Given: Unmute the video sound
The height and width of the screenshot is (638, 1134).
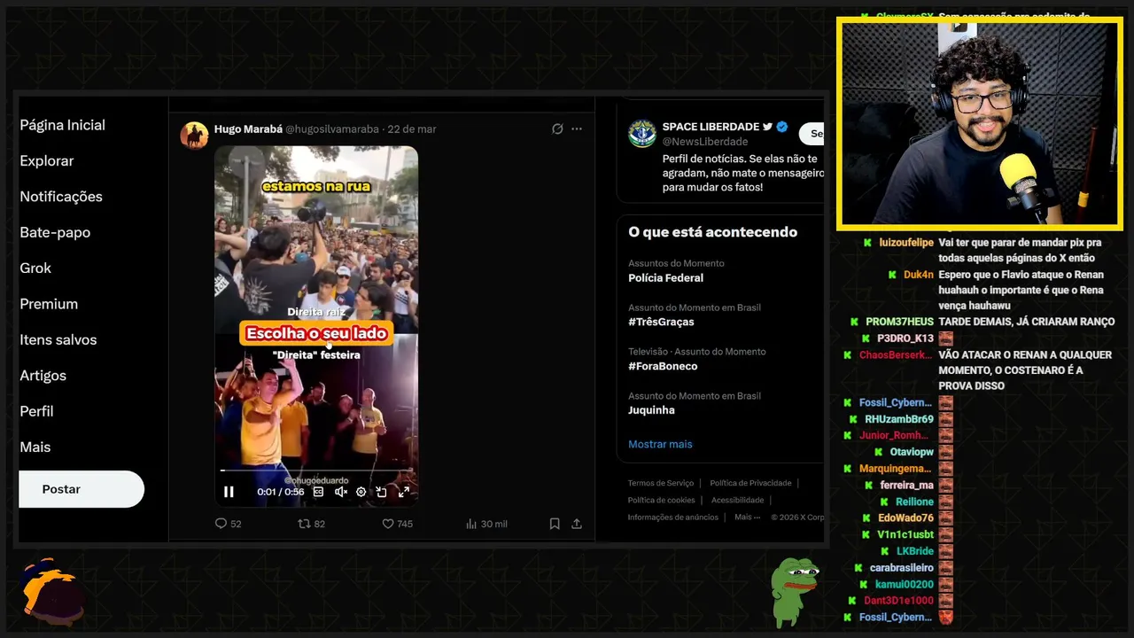Looking at the screenshot, I should tap(340, 492).
